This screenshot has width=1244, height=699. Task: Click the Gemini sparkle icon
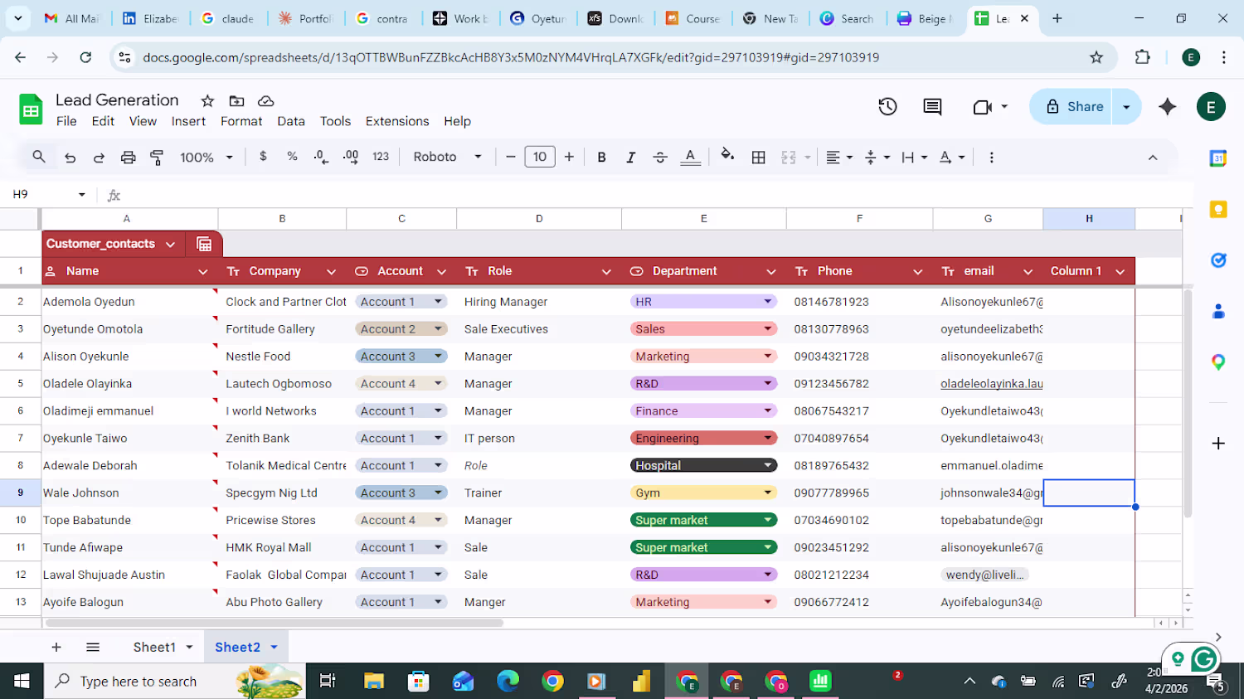tap(1167, 106)
